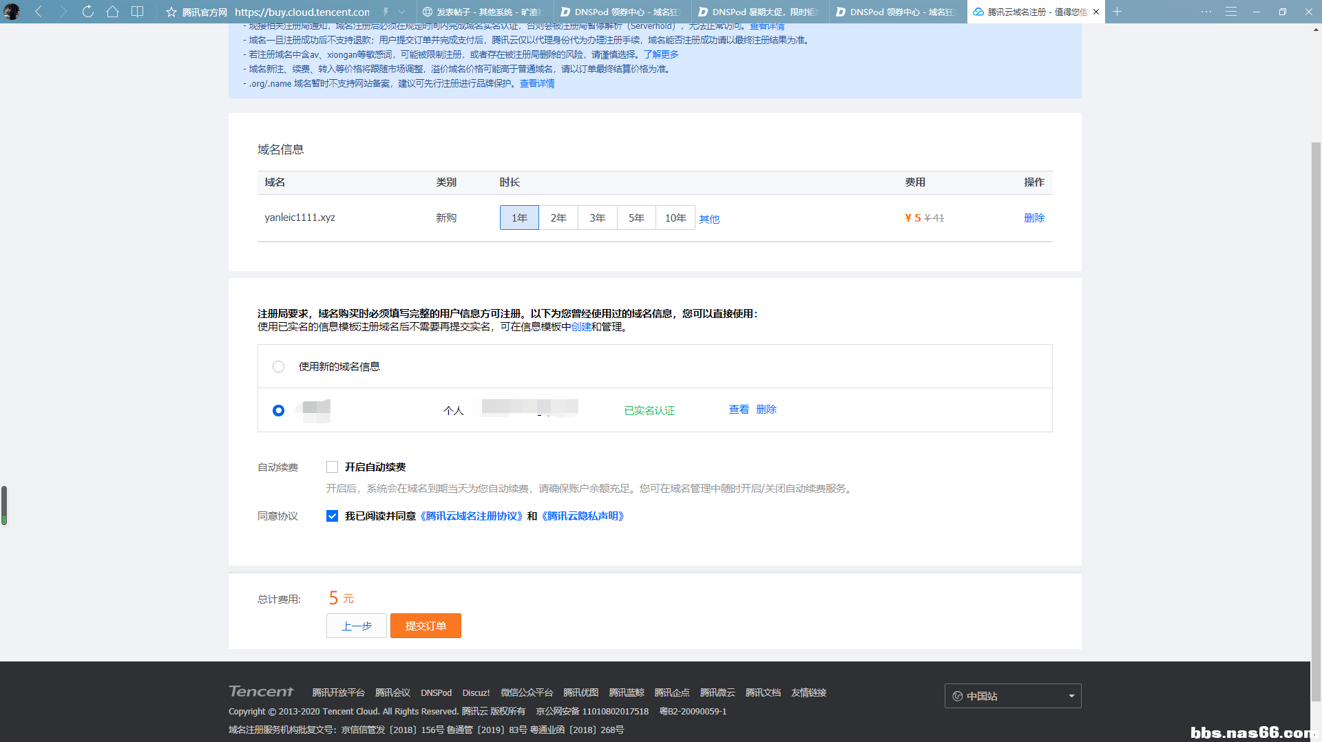Click the browser forward arrow

pyautogui.click(x=63, y=12)
